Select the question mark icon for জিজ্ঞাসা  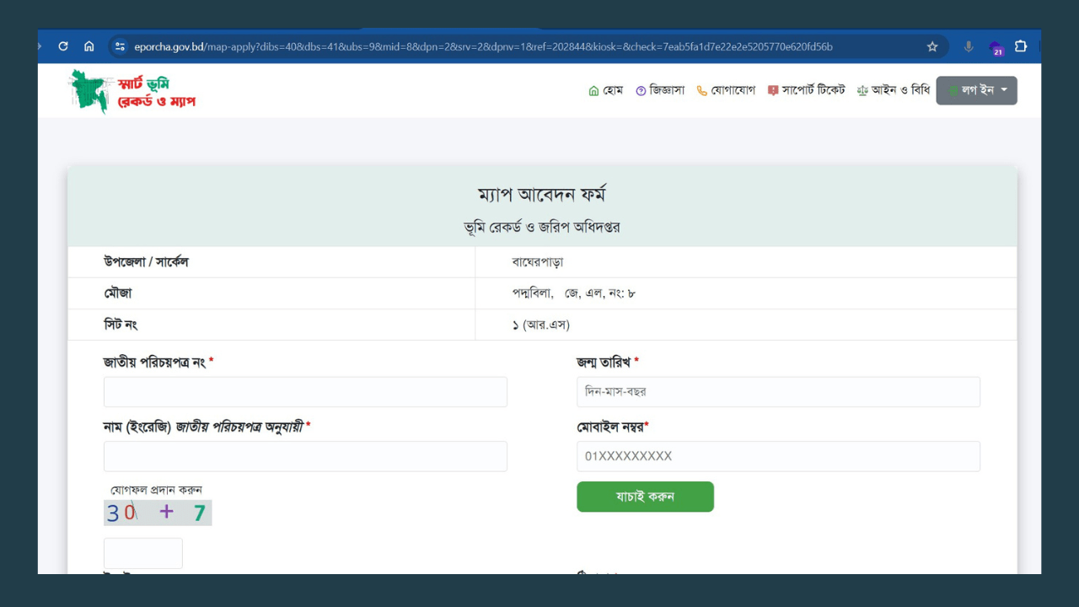point(640,90)
